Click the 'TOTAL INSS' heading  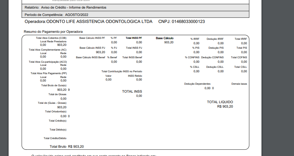pos(132,92)
